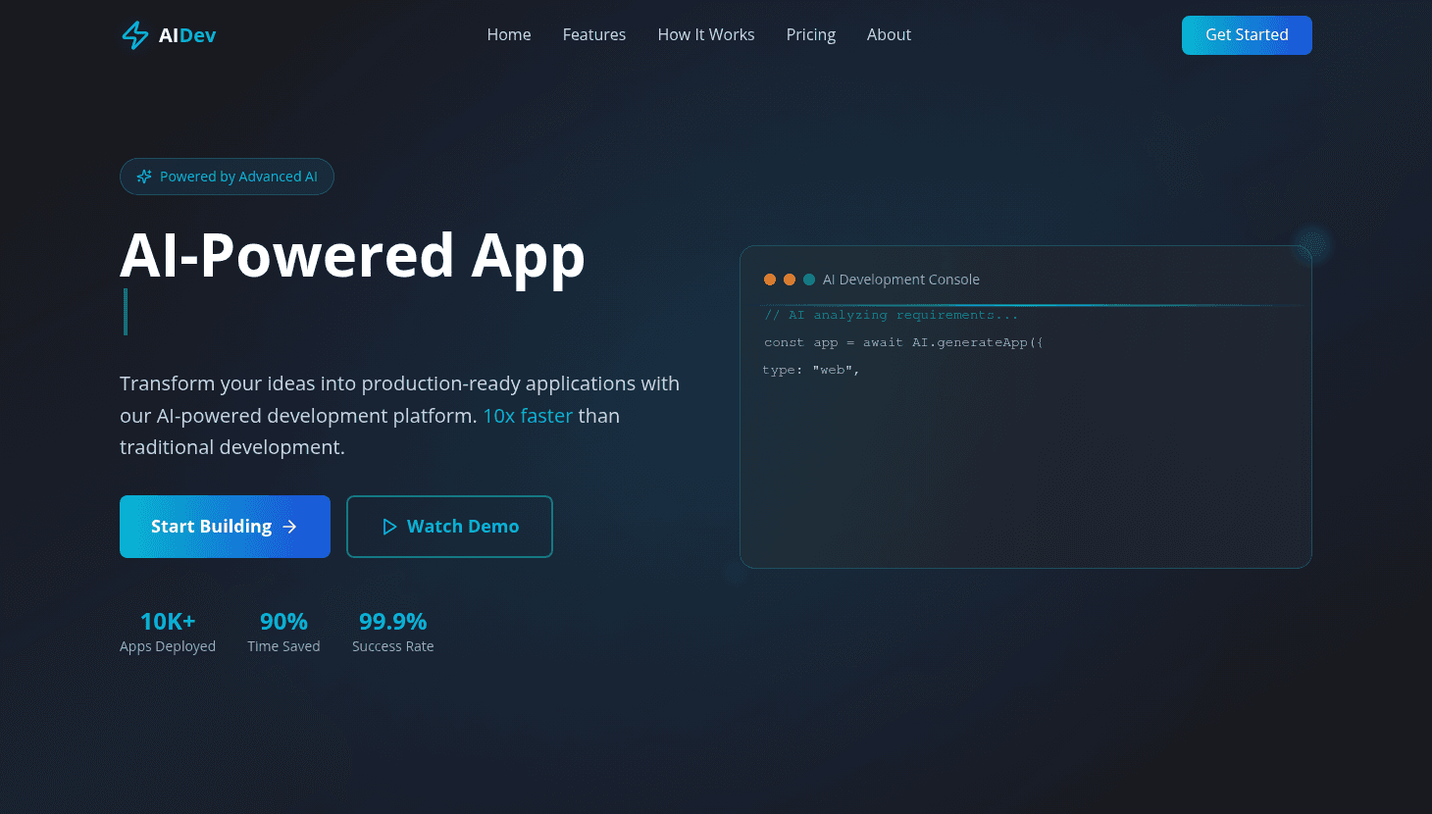Click the Watch Demo button

(x=449, y=527)
